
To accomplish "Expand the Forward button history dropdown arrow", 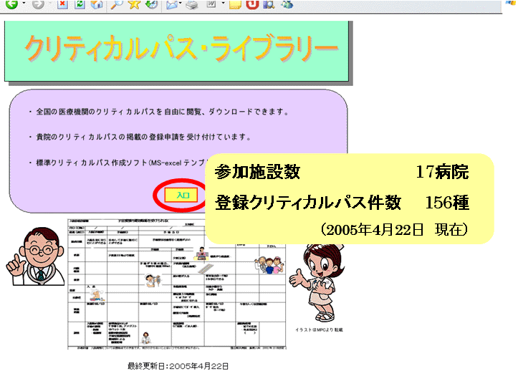I will [49, 4].
